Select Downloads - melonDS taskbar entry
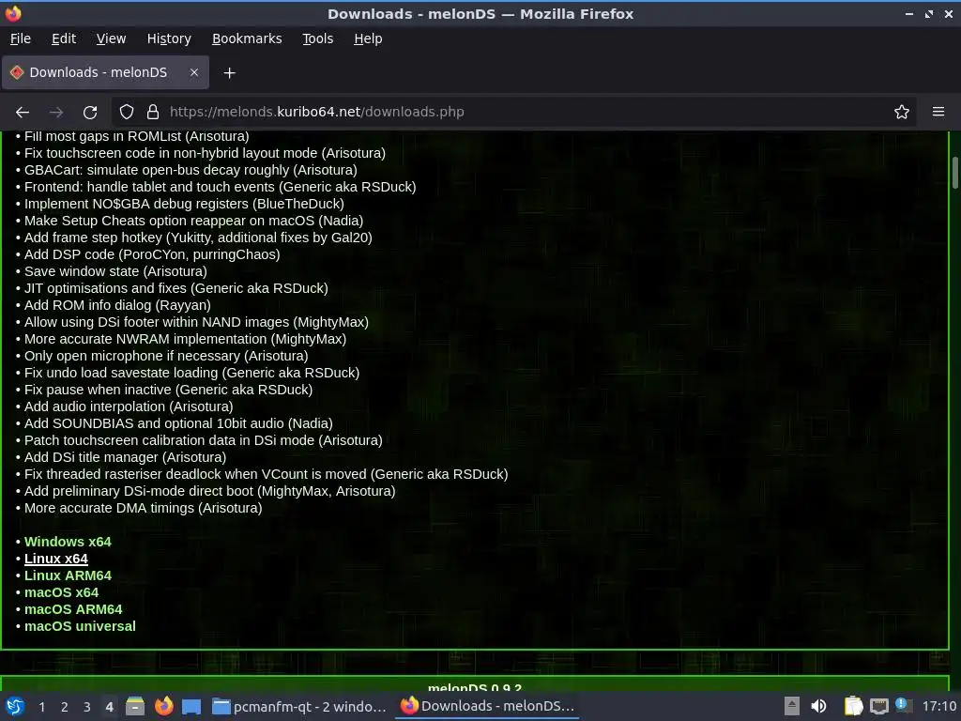This screenshot has width=961, height=721. [x=487, y=706]
